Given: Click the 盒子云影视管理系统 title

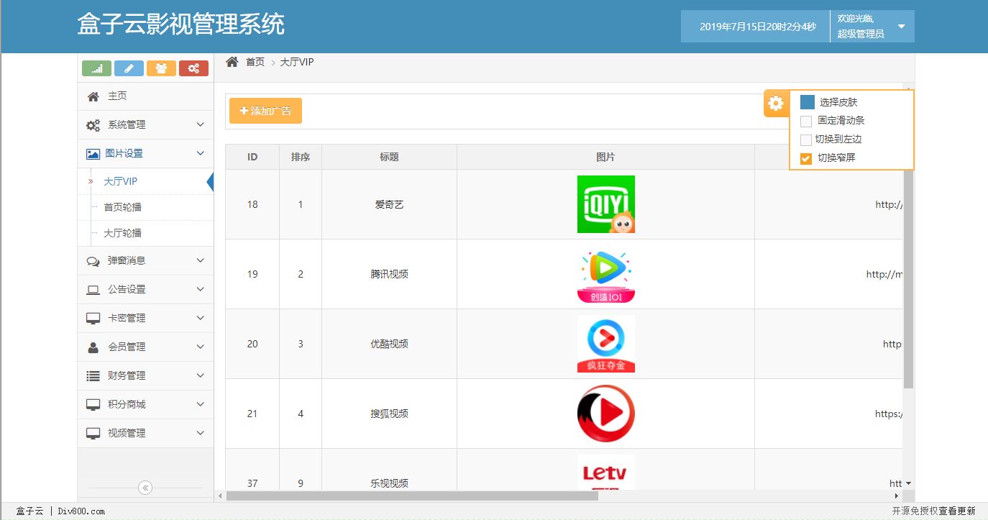Looking at the screenshot, I should click(181, 25).
